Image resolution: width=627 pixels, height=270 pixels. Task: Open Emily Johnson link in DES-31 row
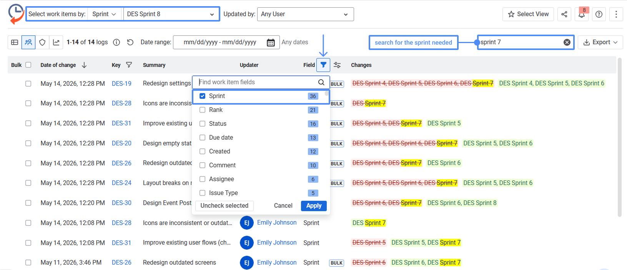pos(277,243)
